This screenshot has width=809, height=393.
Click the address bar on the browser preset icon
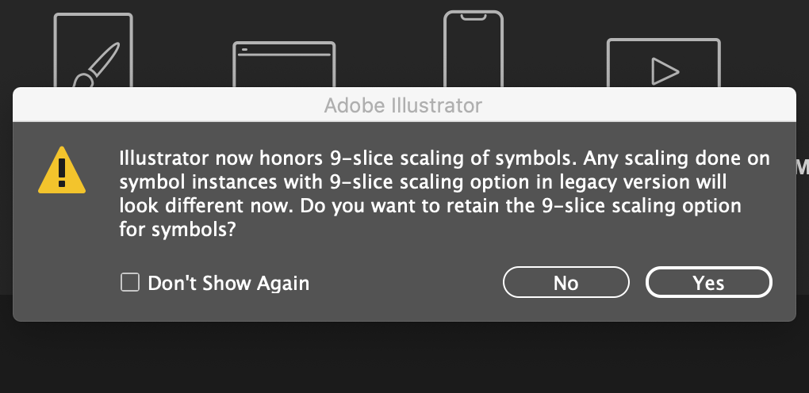286,52
